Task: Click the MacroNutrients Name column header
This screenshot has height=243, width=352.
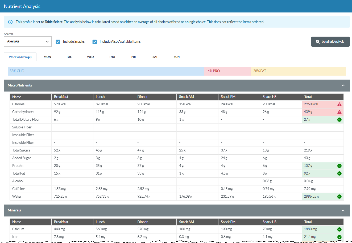Action: 31,97
